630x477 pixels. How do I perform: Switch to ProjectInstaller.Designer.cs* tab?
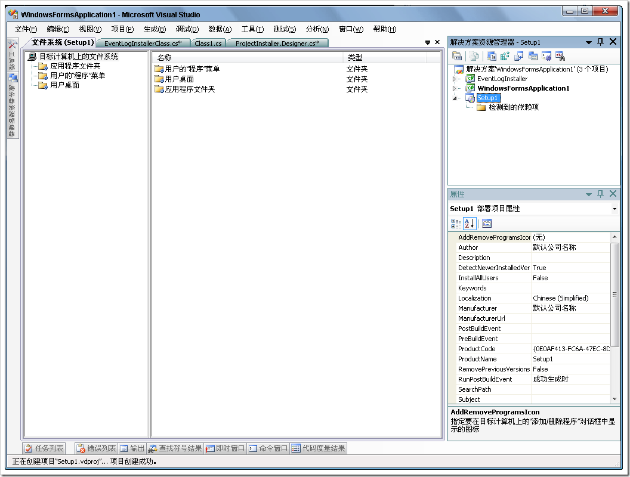click(277, 43)
